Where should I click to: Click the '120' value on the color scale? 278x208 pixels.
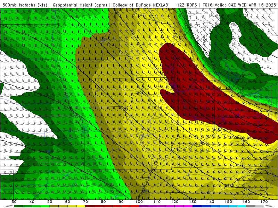tap(175, 202)
